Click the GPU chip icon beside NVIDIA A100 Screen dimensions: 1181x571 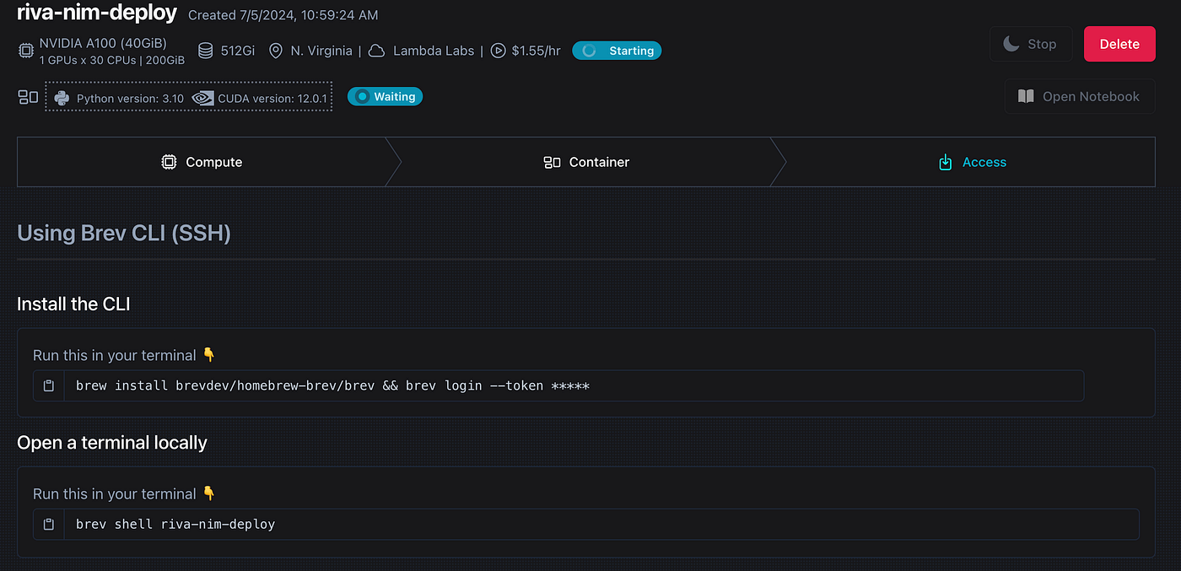point(26,51)
